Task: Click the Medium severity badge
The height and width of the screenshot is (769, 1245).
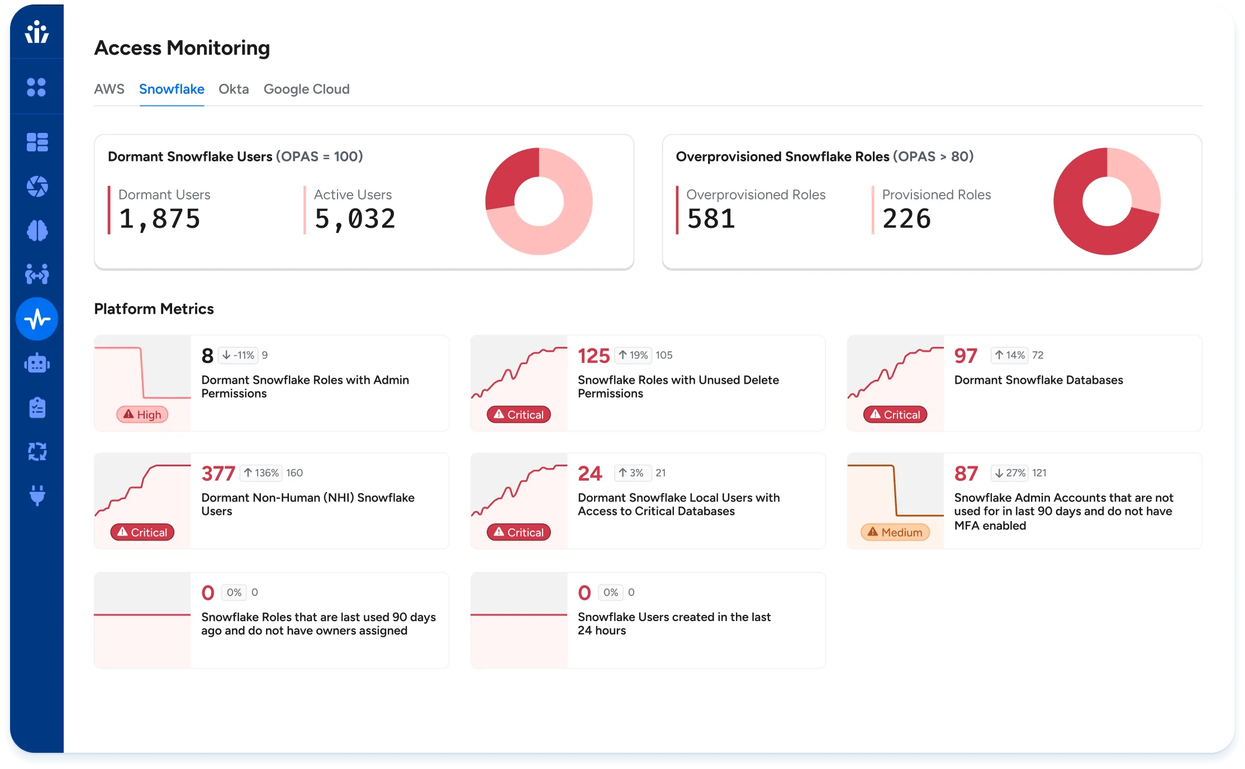Action: coord(895,532)
